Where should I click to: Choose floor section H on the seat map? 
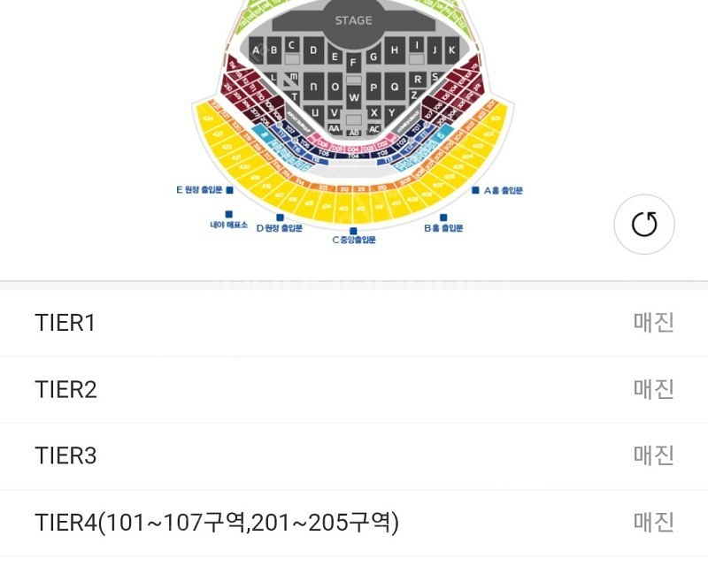pyautogui.click(x=396, y=50)
